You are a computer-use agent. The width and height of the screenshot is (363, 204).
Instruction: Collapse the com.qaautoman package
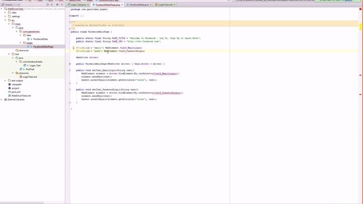(16, 32)
